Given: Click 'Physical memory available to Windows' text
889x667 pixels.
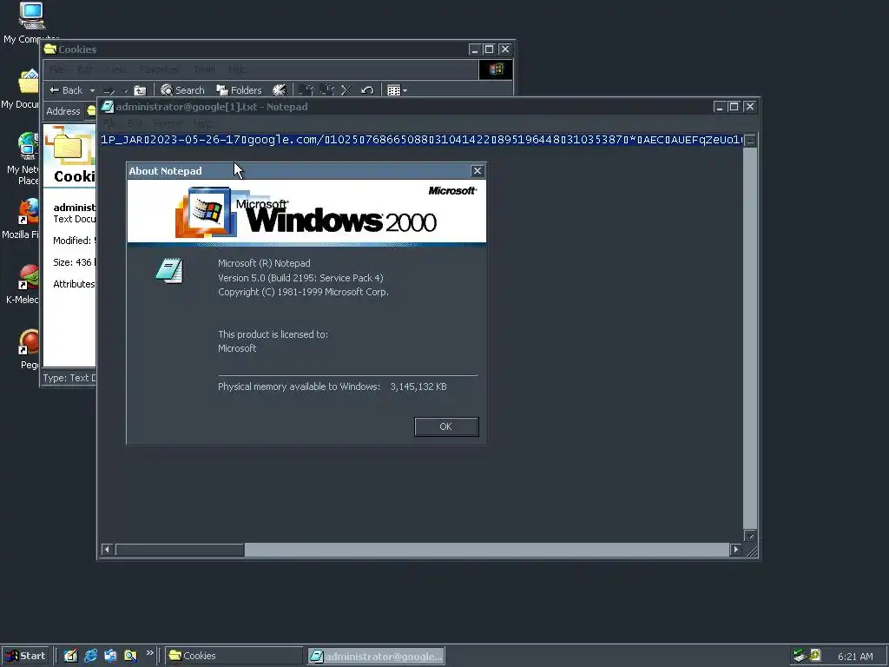Looking at the screenshot, I should click(299, 386).
